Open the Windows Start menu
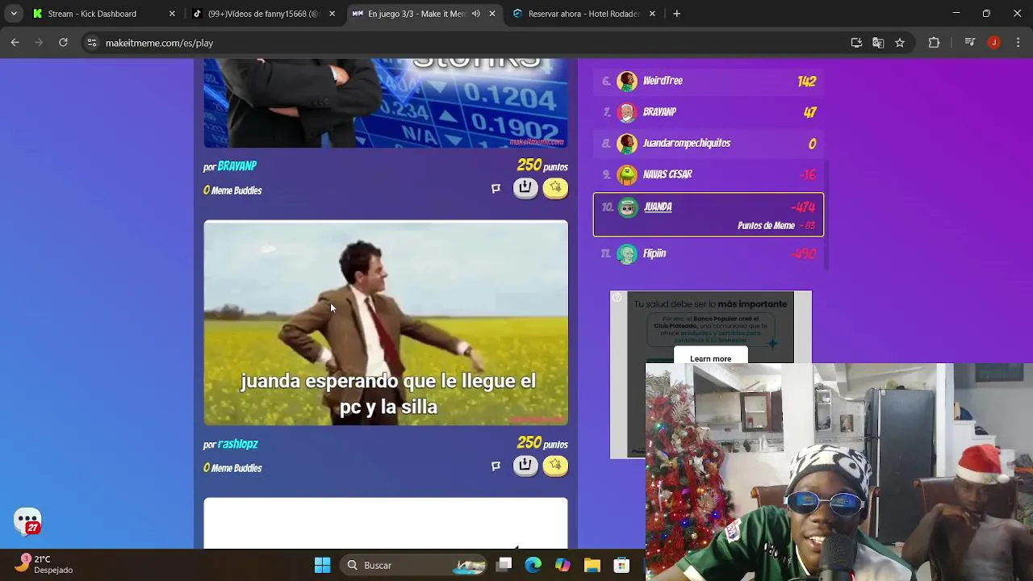The width and height of the screenshot is (1033, 581). point(322,565)
